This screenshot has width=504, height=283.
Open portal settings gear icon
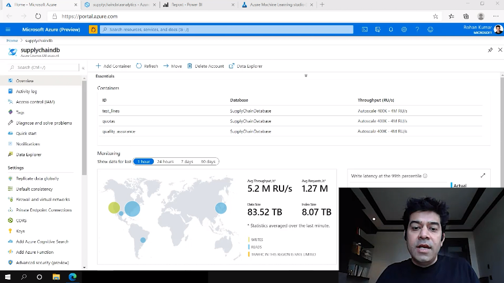click(x=404, y=29)
